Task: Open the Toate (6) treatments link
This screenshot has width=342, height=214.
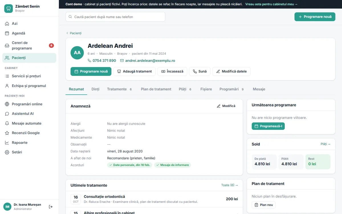Action: click(x=230, y=185)
